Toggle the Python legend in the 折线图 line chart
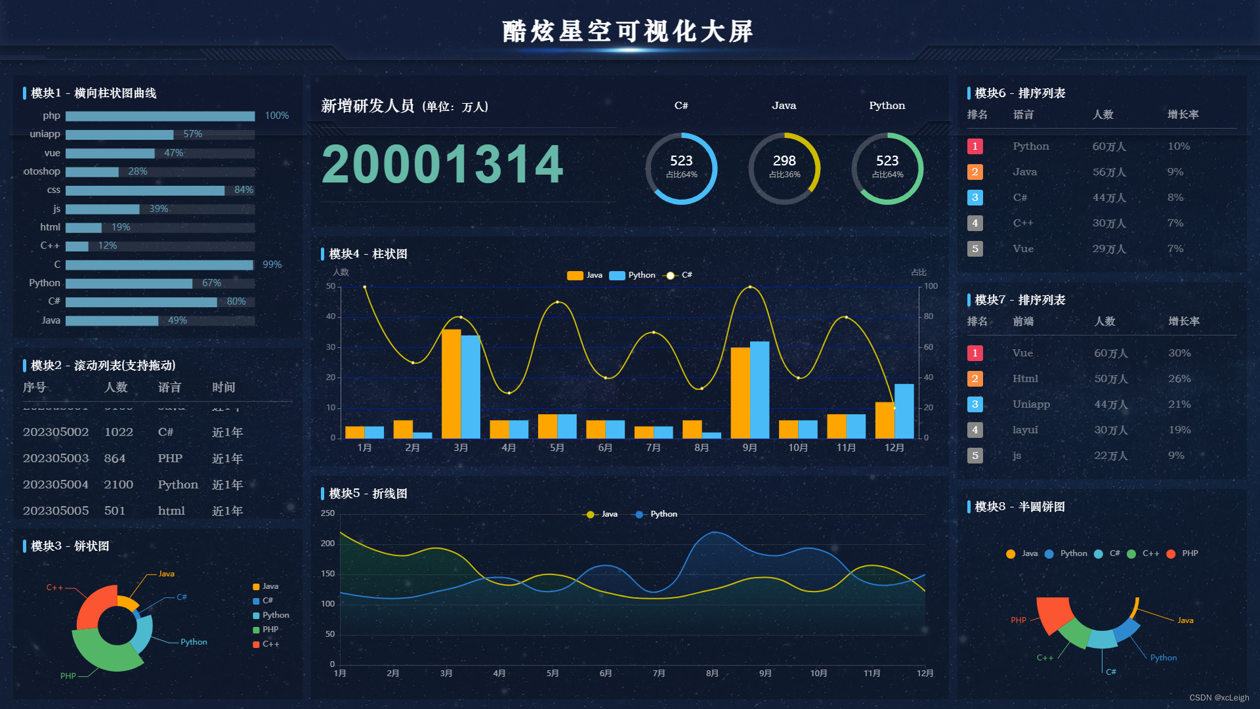The image size is (1260, 709). coord(655,514)
